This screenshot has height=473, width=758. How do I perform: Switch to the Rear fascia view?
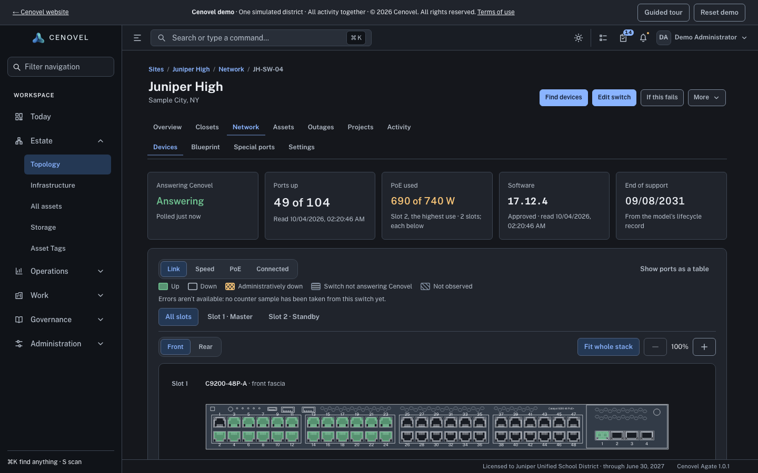(206, 347)
